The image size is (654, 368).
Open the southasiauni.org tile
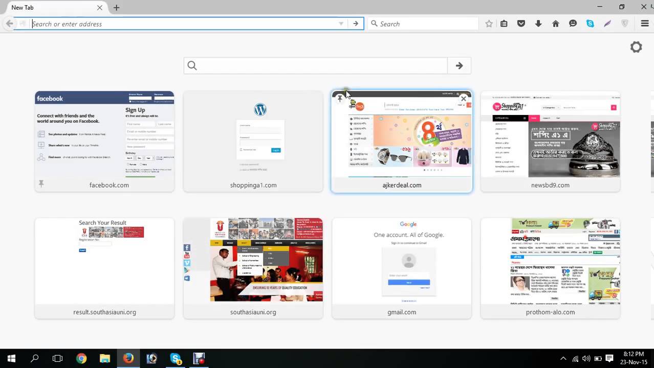click(x=253, y=268)
